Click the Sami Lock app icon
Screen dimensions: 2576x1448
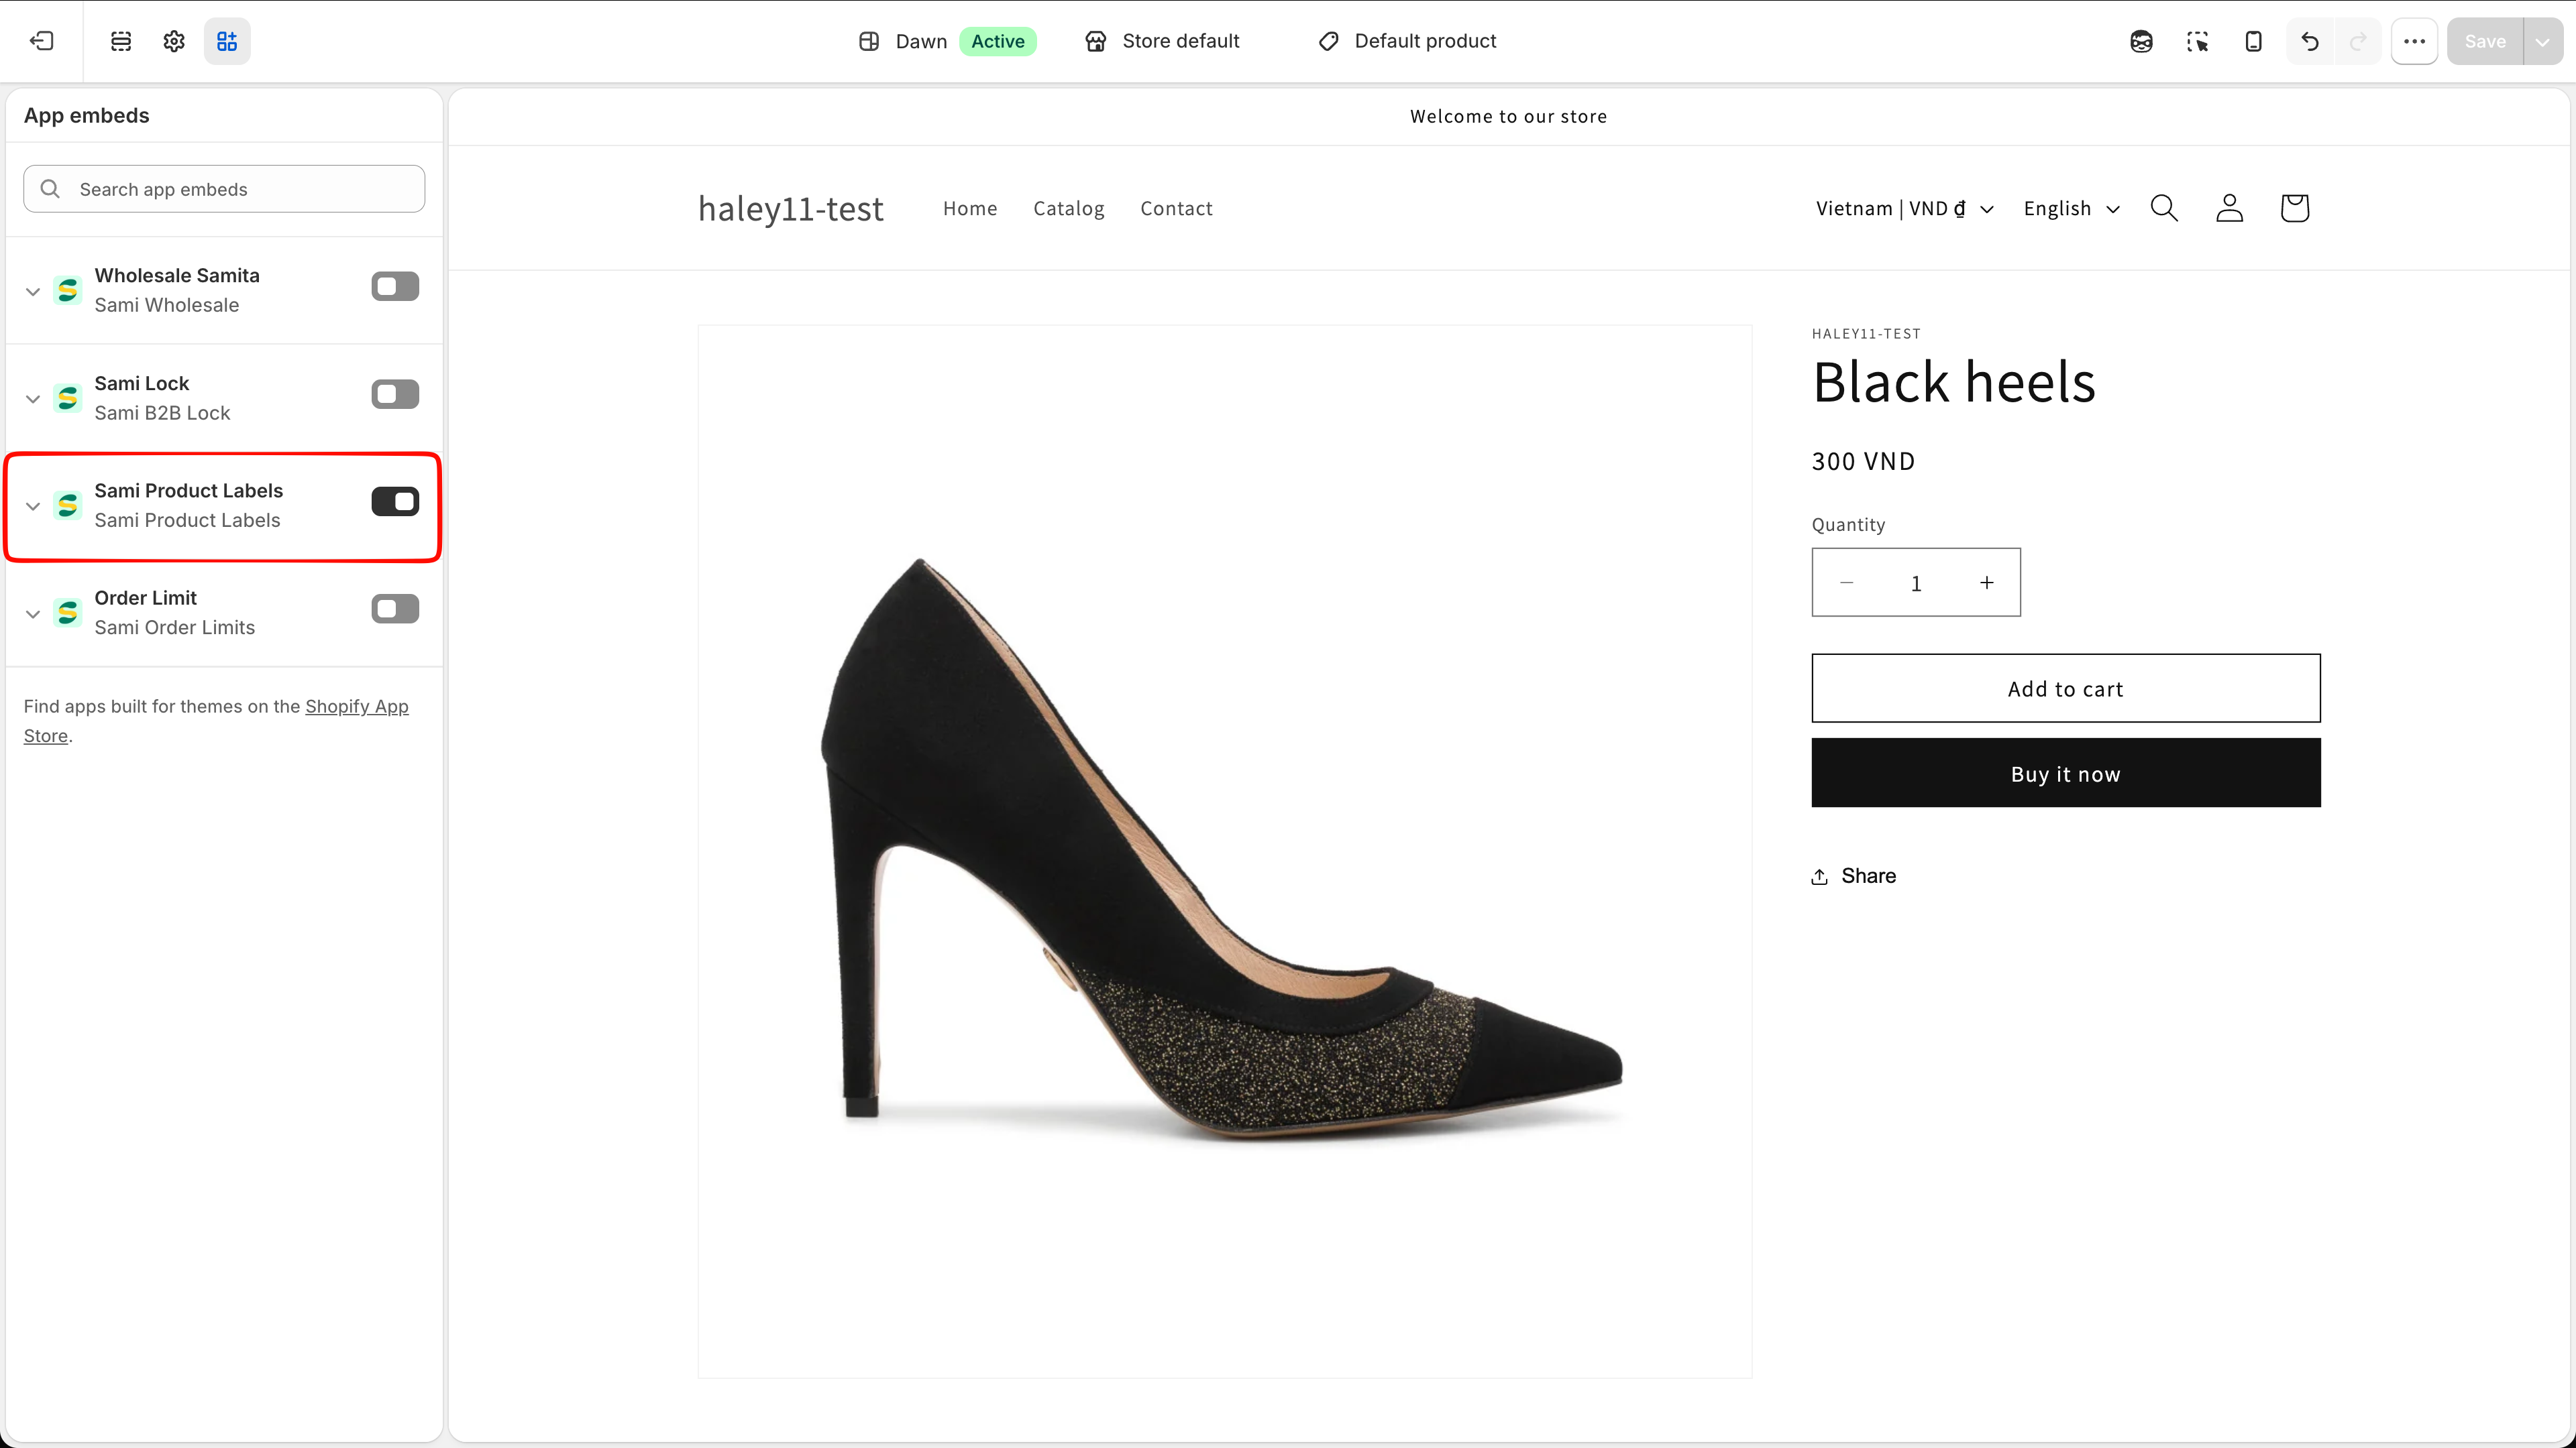68,398
